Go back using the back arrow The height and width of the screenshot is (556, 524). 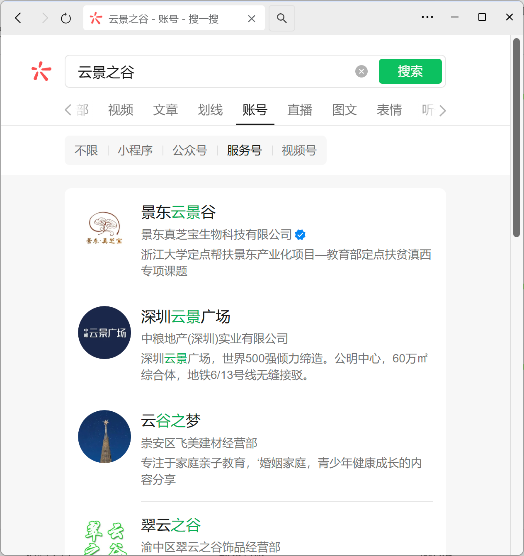tap(18, 18)
